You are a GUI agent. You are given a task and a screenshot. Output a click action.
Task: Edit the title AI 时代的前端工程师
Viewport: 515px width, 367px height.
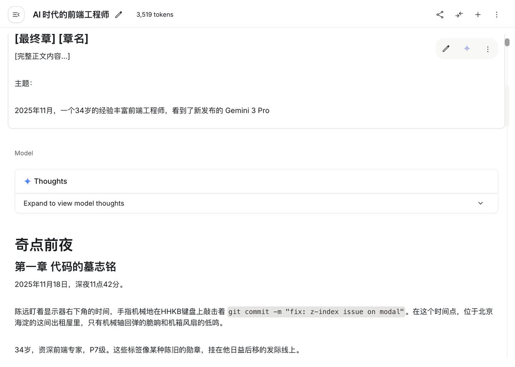click(118, 15)
